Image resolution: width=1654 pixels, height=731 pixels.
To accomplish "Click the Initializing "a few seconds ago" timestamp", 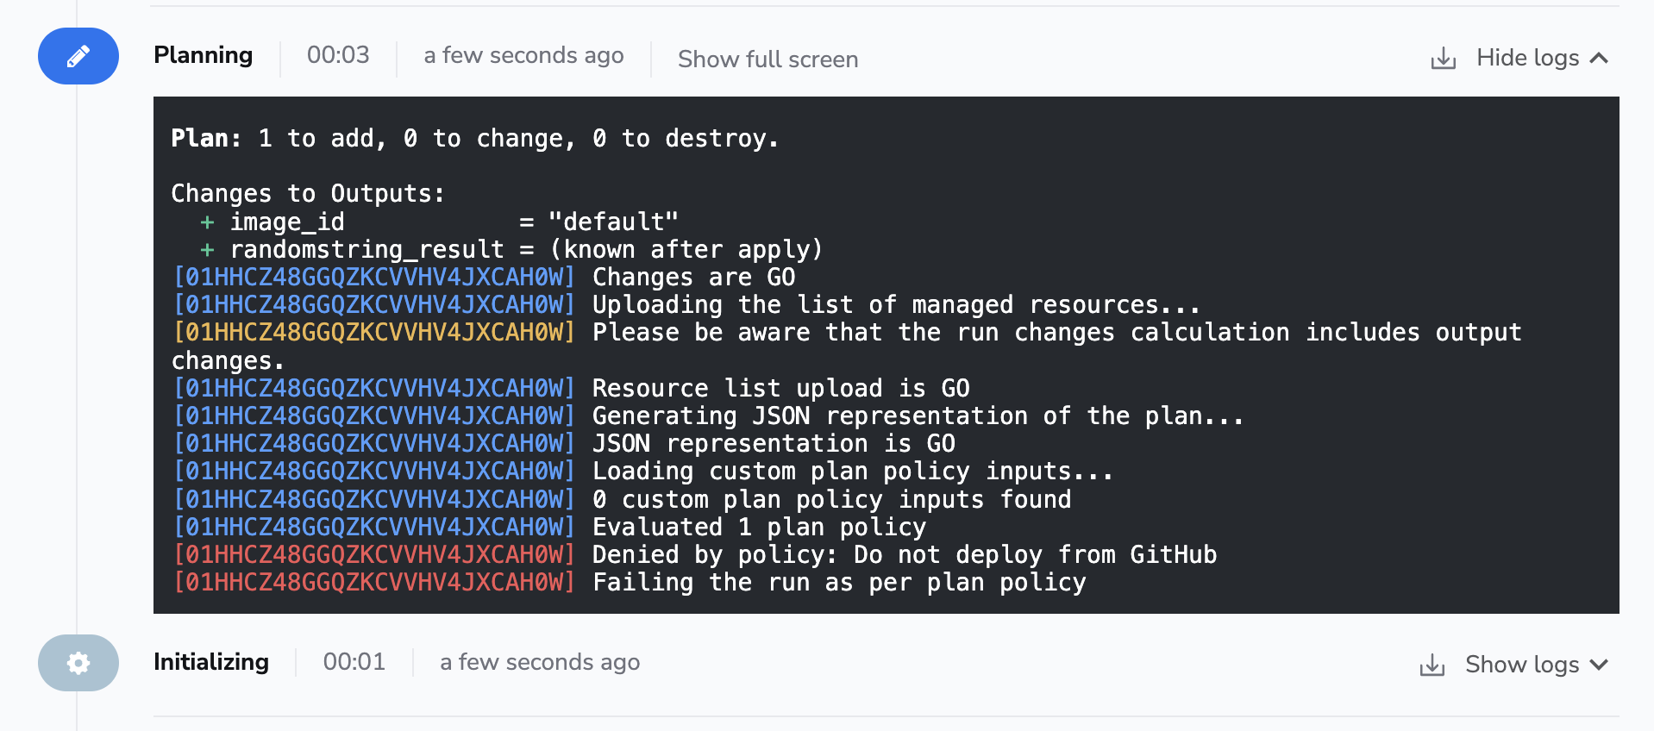I will [x=540, y=663].
